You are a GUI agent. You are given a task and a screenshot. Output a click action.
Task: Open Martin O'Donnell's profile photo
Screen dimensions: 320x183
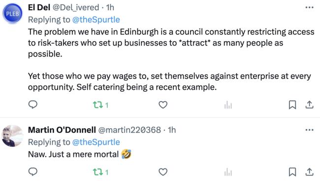coord(12,136)
